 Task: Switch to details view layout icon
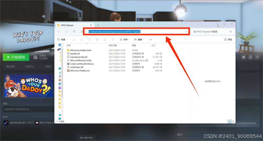click(229, 121)
